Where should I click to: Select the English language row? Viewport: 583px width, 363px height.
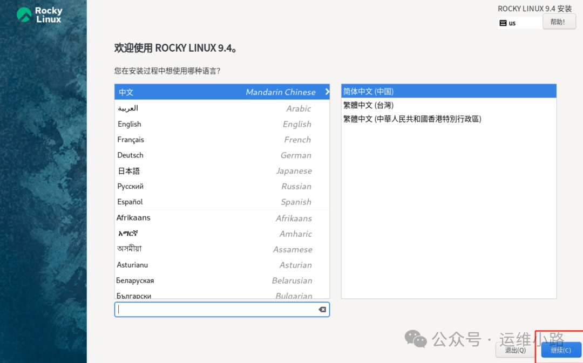[222, 124]
